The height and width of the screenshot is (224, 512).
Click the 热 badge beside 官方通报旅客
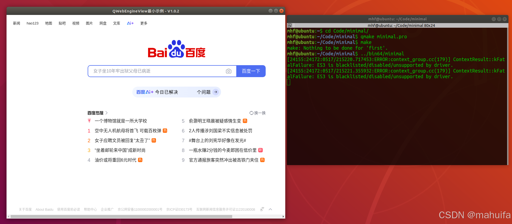[x=262, y=160]
